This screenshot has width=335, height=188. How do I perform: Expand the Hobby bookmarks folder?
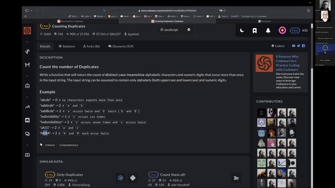pos(172,16)
